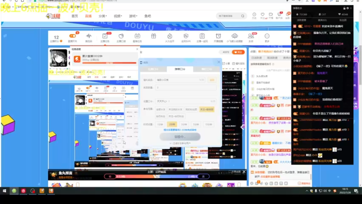Close the task progress popup

coord(137,49)
